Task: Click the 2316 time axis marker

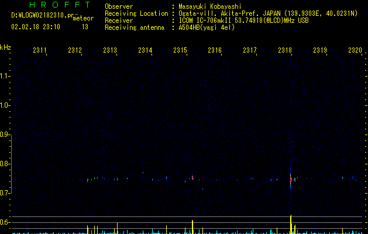Action: 215,50
